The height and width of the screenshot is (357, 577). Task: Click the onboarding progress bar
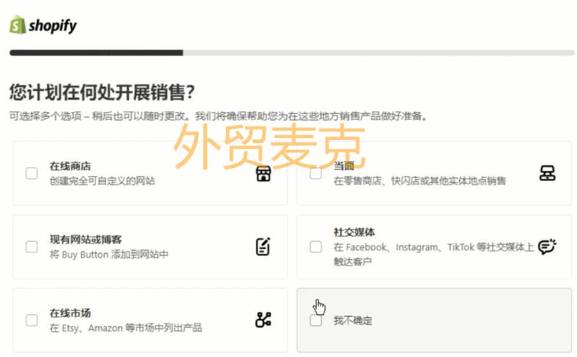click(292, 53)
